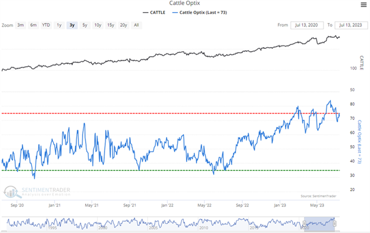Image resolution: width=370 pixels, height=233 pixels.
Task: Pick the 5y zoom range
Action: pos(84,25)
